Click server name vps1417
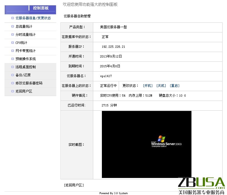Viewport: 227px width, 195px height. pyautogui.click(x=106, y=76)
